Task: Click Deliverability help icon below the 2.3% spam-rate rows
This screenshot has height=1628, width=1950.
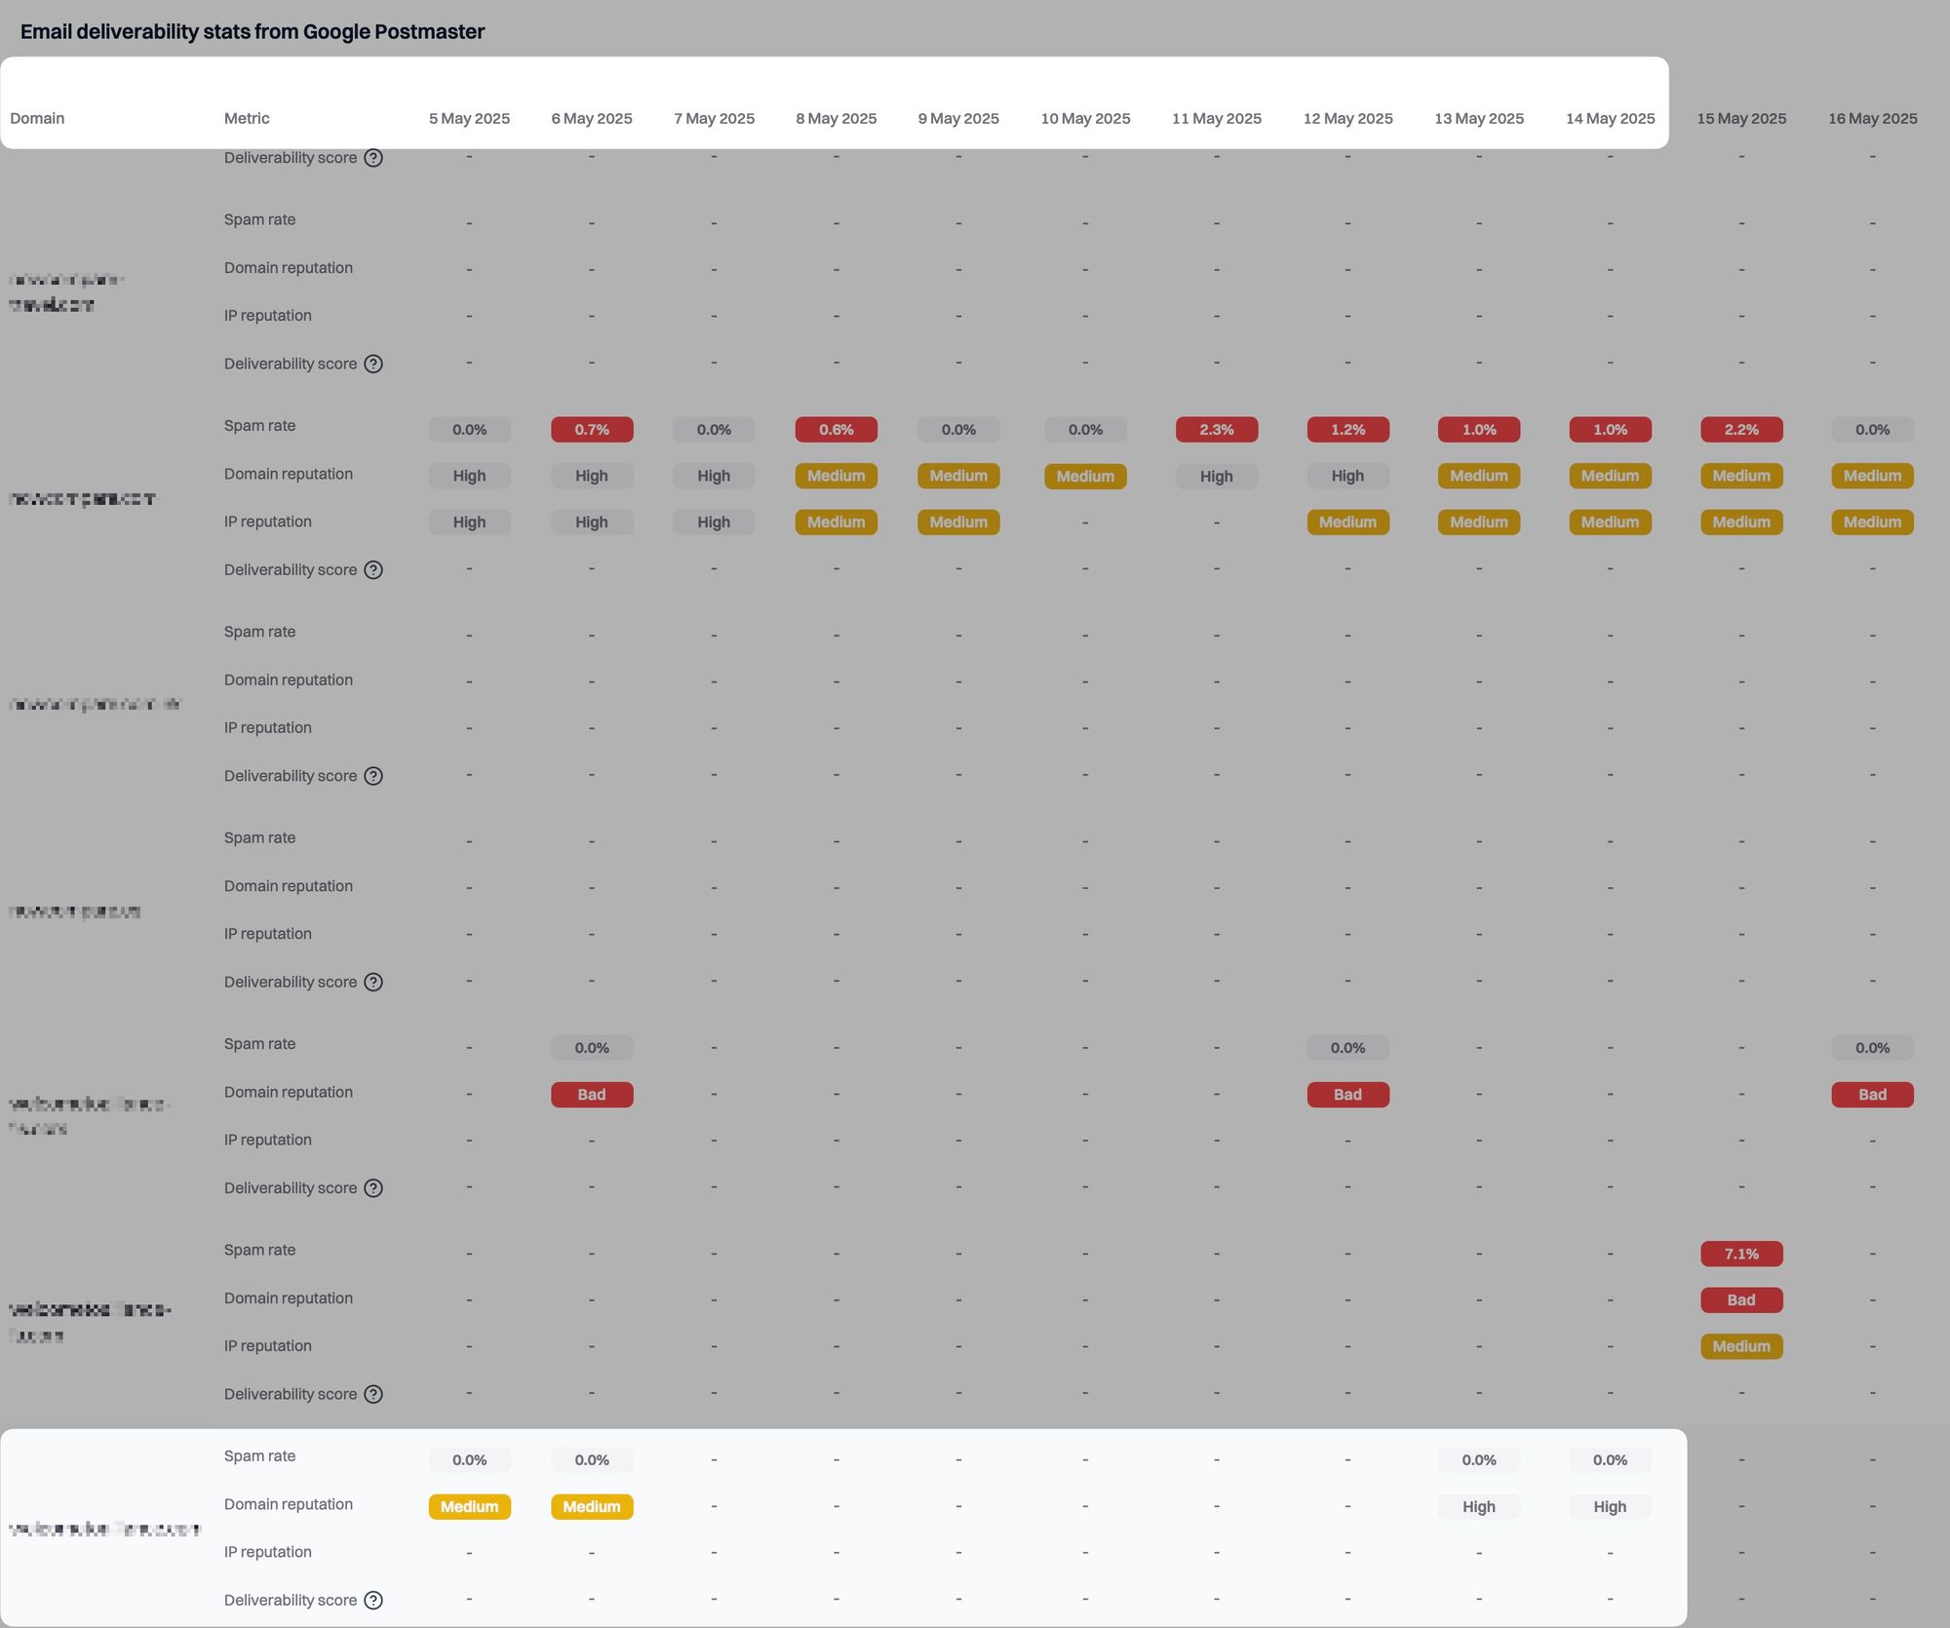Action: tap(373, 570)
